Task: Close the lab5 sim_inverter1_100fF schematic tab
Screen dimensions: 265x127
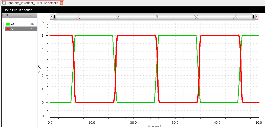Action: pyautogui.click(x=61, y=3)
